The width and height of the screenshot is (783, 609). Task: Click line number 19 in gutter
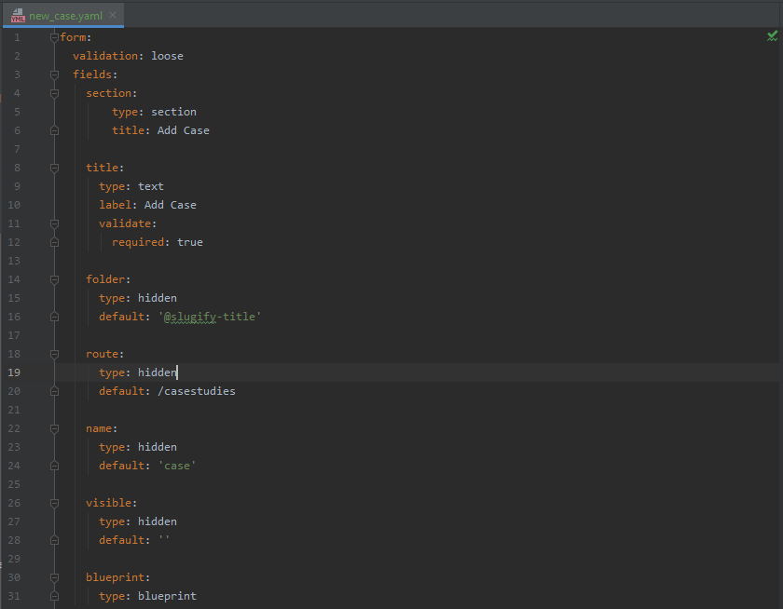coord(14,372)
